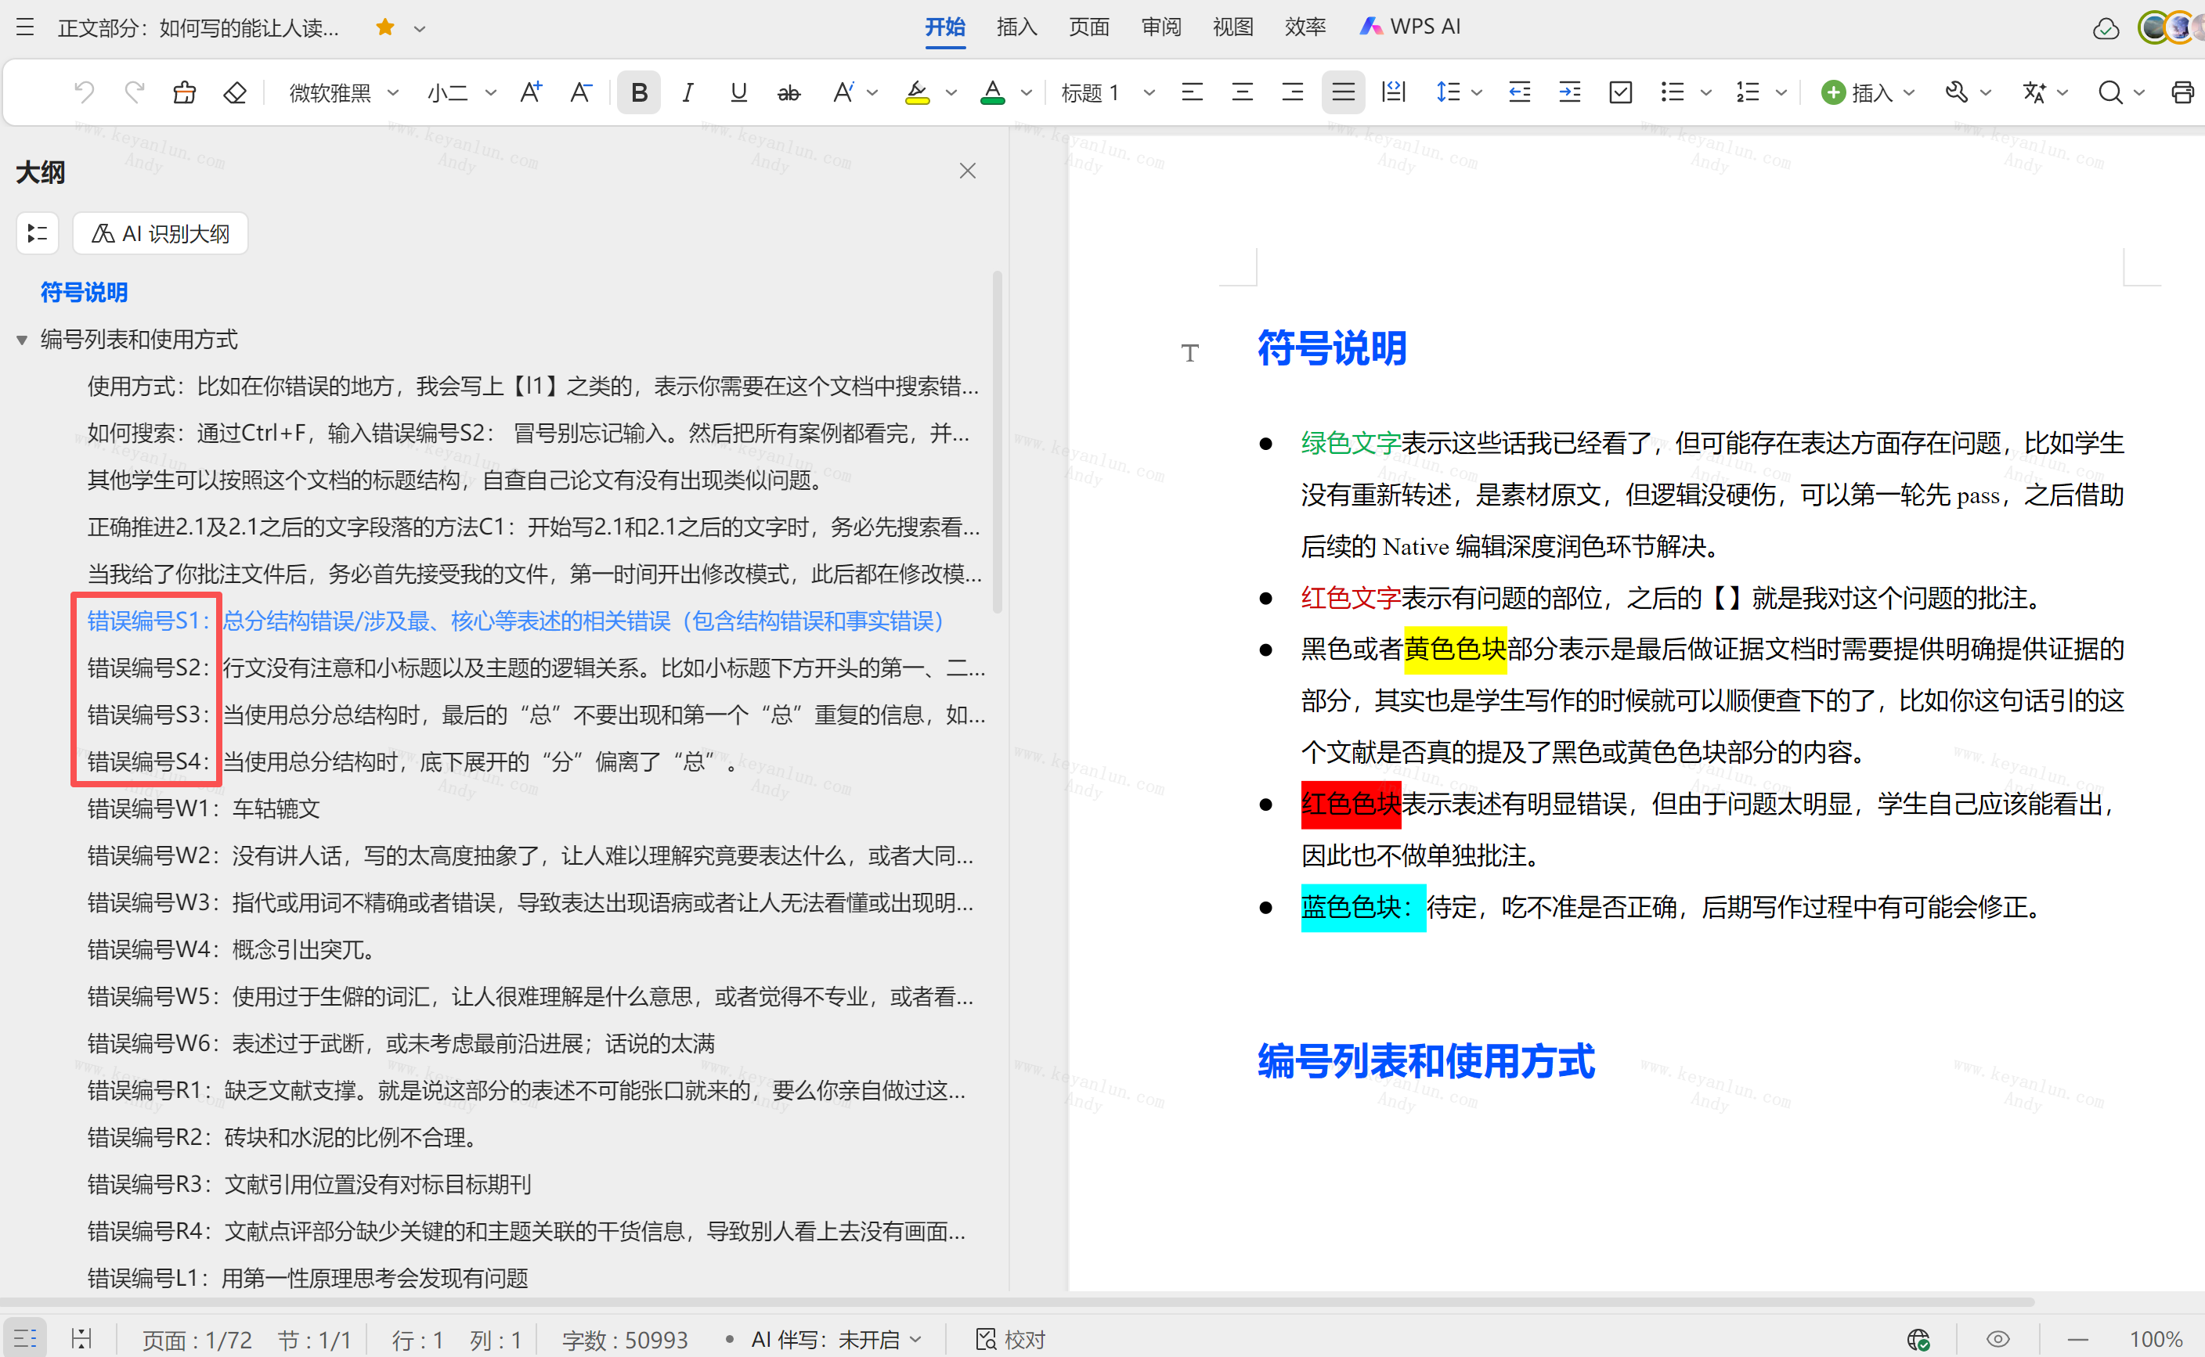Switch to the 审阅 tab
The image size is (2205, 1357).
1161,27
